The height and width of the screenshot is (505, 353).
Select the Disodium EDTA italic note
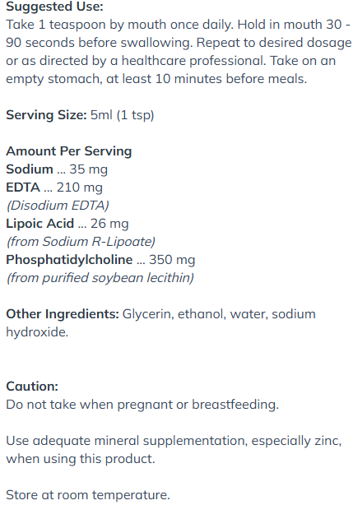58,206
